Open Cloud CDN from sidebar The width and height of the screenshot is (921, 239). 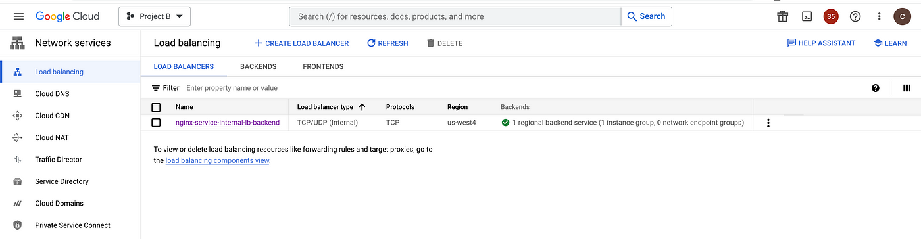point(70,116)
